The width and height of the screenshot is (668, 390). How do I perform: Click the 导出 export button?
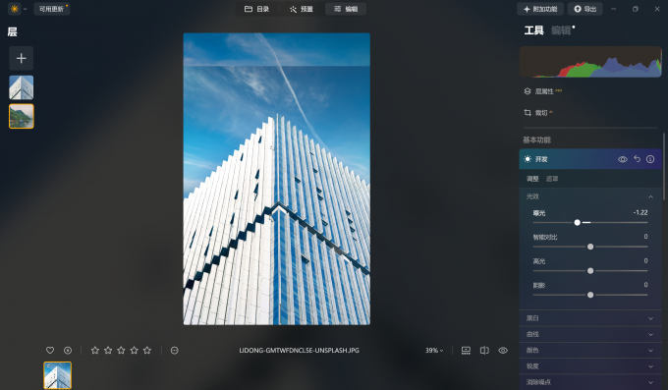coord(584,9)
